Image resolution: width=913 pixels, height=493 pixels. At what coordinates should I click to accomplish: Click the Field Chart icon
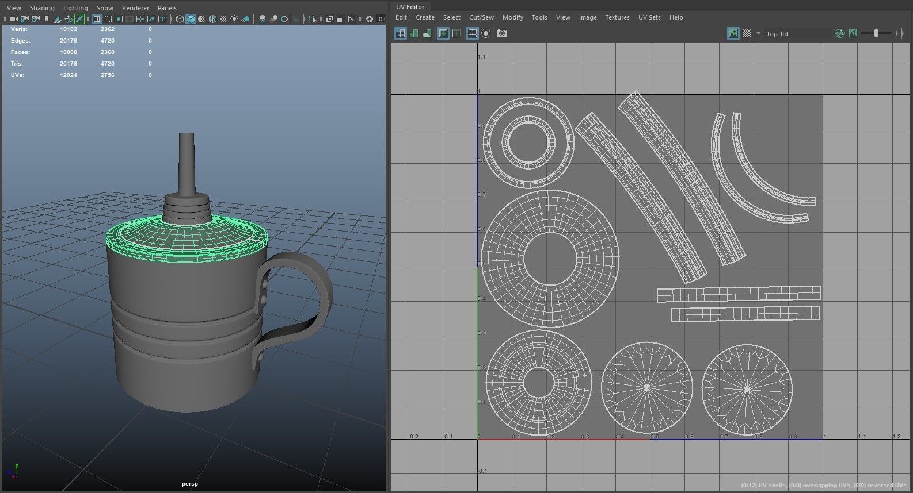click(140, 19)
